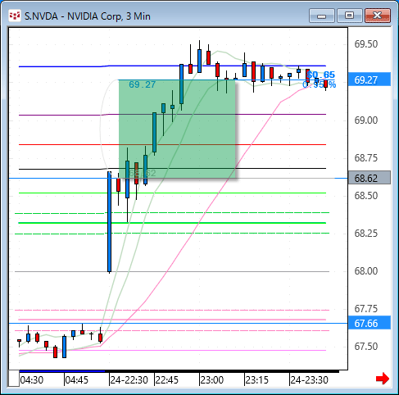Click the 04:45 time axis label

[x=77, y=379]
